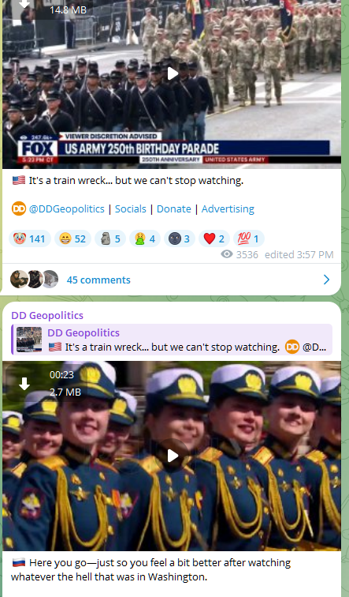Open the quoted DD Geopolitics reply preview
The height and width of the screenshot is (597, 349).
tap(173, 340)
